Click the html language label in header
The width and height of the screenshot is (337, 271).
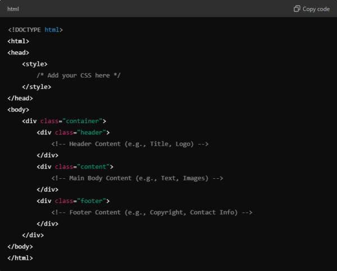click(x=13, y=9)
